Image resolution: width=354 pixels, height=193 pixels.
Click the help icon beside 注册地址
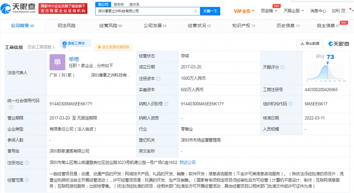[x=27, y=163]
